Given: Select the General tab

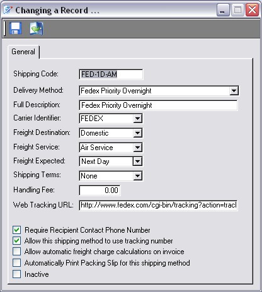Looking at the screenshot, I should [x=23, y=52].
